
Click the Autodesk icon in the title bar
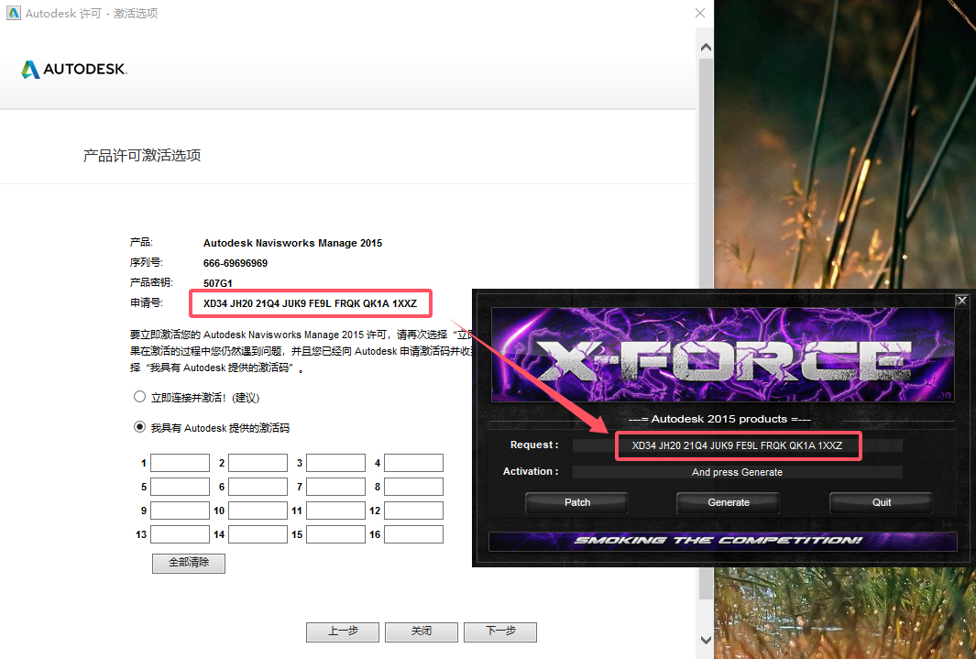tap(13, 13)
